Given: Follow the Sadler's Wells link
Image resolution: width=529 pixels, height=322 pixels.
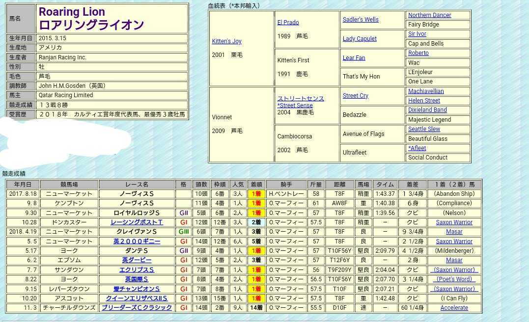Looking at the screenshot, I should point(361,20).
